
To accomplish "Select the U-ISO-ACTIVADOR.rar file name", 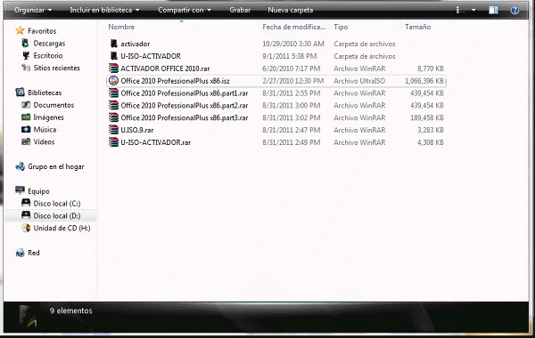I will click(x=155, y=142).
